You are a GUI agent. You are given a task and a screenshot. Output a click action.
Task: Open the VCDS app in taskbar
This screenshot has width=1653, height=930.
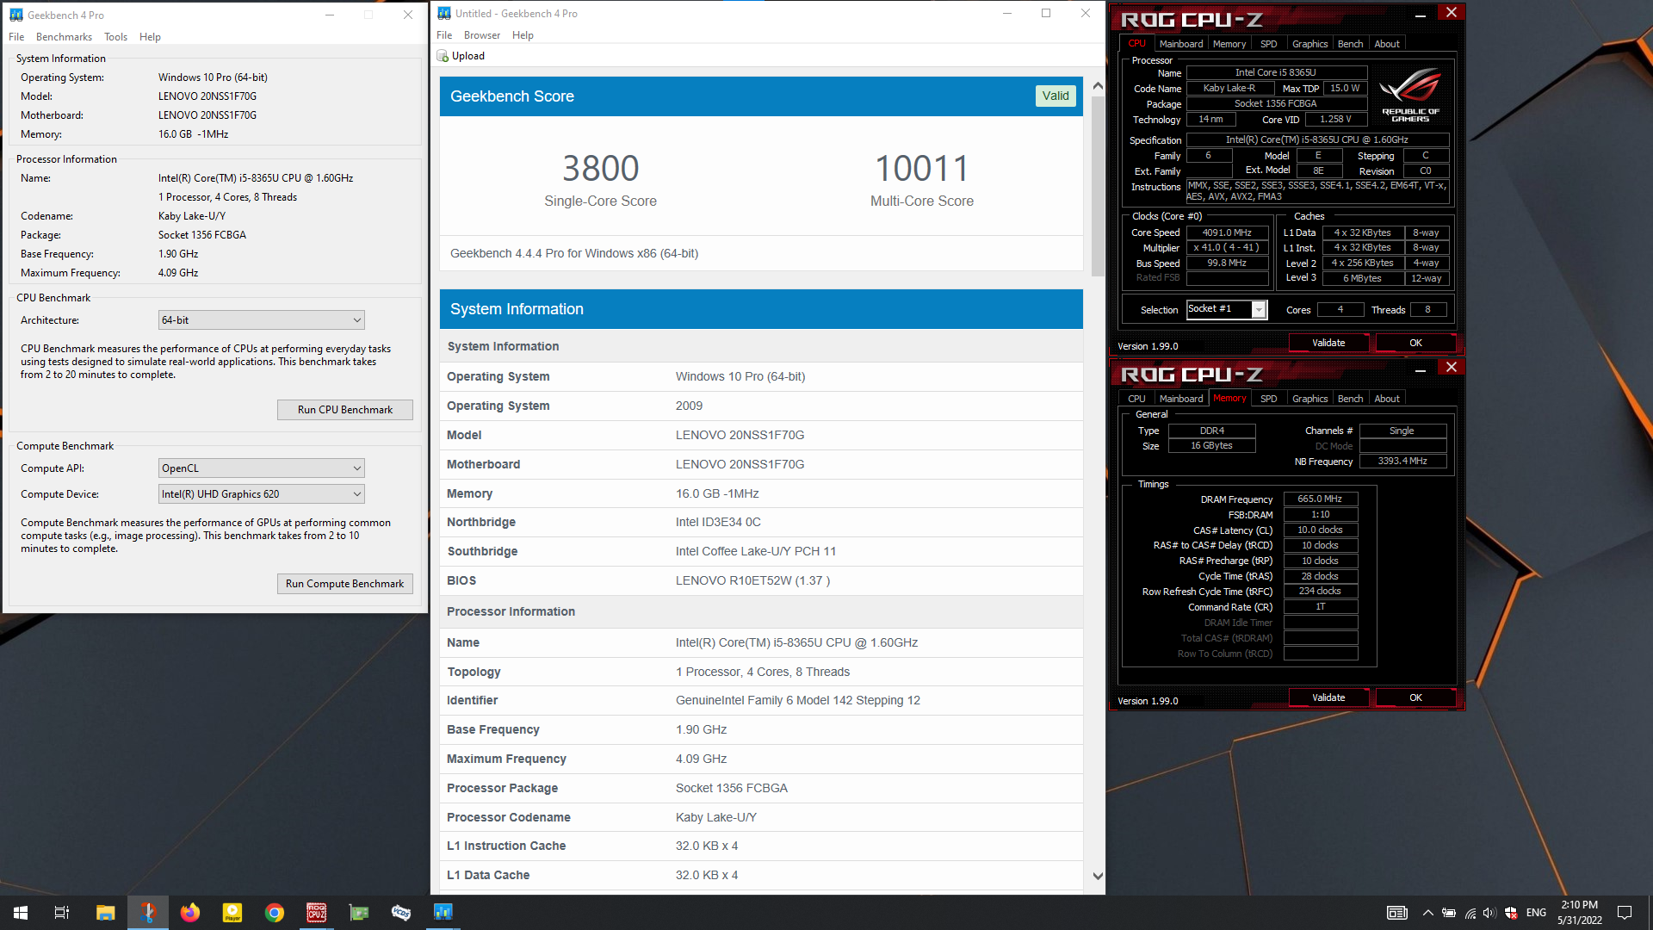401,913
